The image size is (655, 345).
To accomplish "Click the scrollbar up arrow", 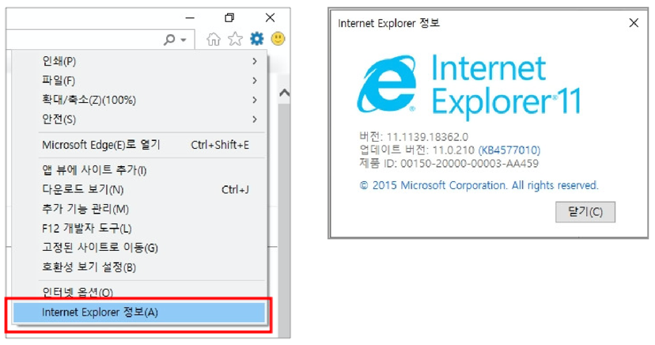I will point(285,93).
